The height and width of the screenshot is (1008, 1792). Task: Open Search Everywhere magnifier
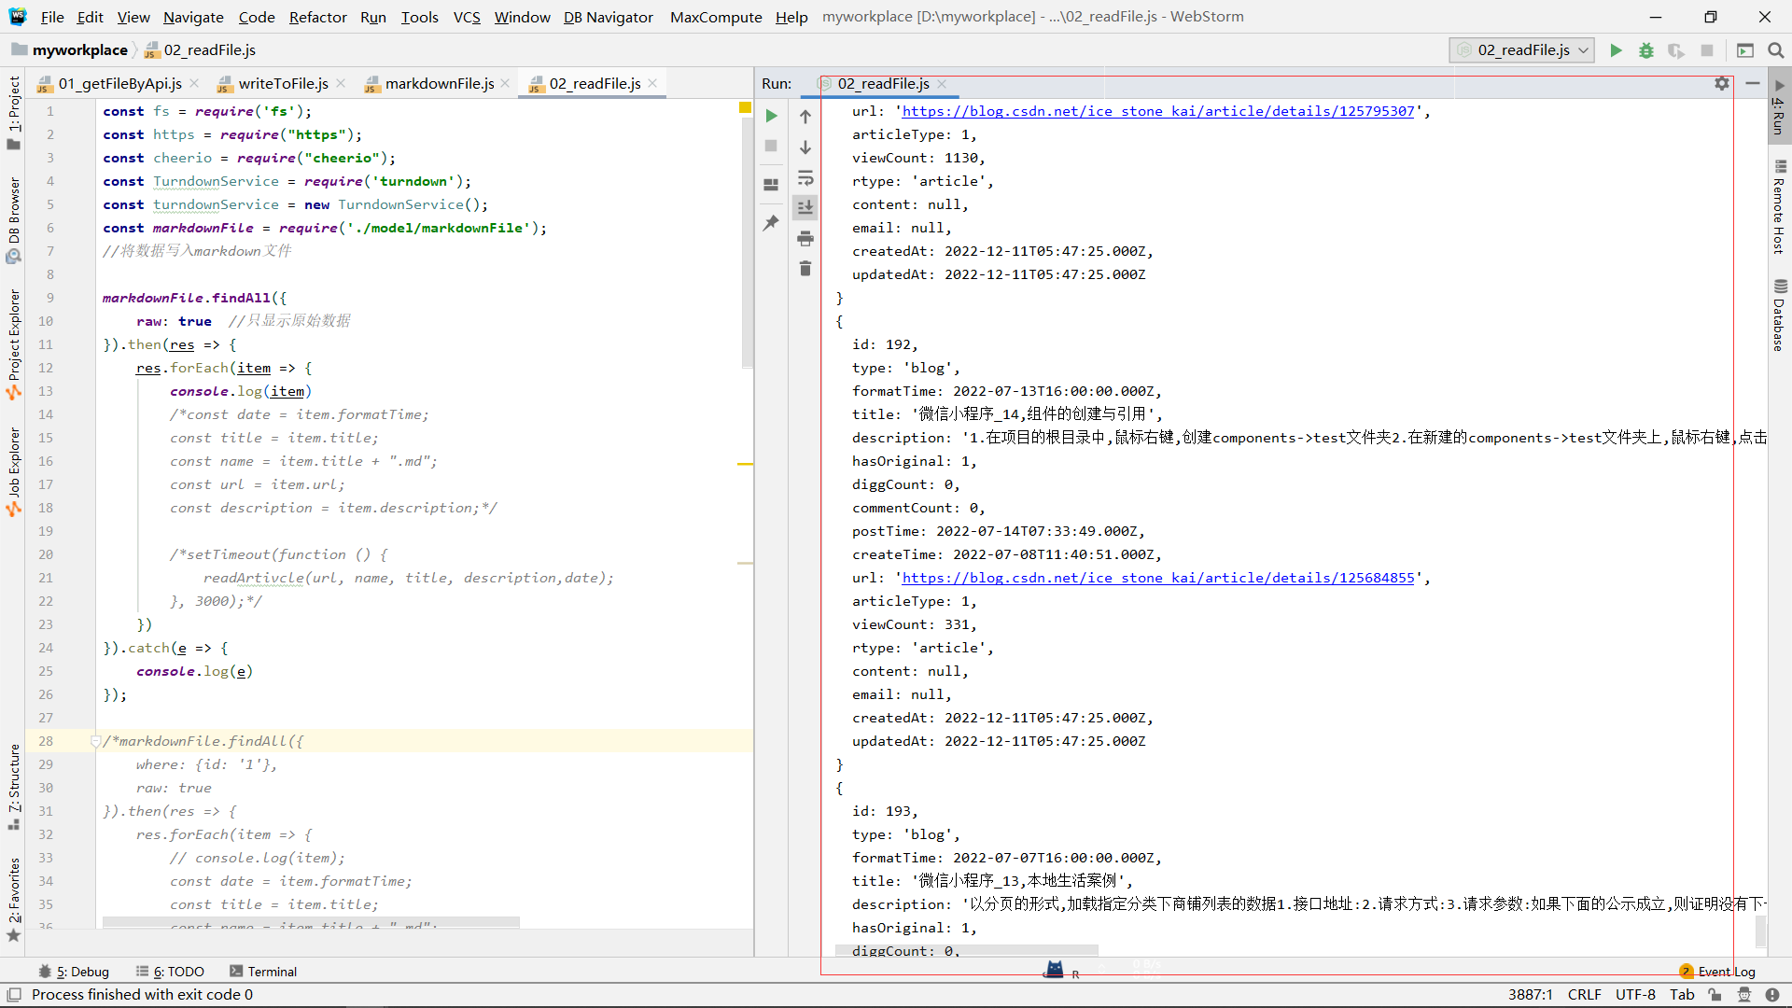(x=1775, y=50)
